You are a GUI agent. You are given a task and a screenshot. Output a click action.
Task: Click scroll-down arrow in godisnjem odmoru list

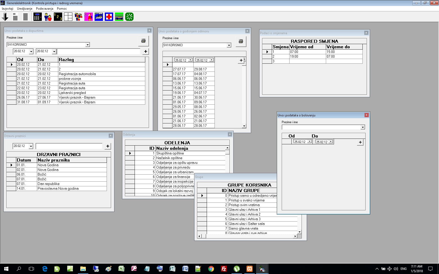(x=244, y=126)
